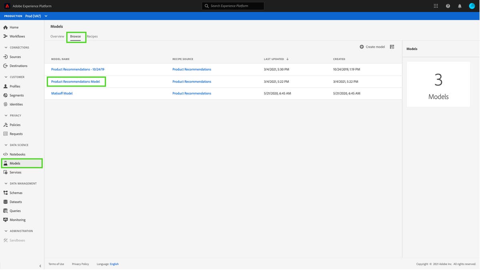
Task: Click the Workflows icon in sidebar
Action: (6, 36)
